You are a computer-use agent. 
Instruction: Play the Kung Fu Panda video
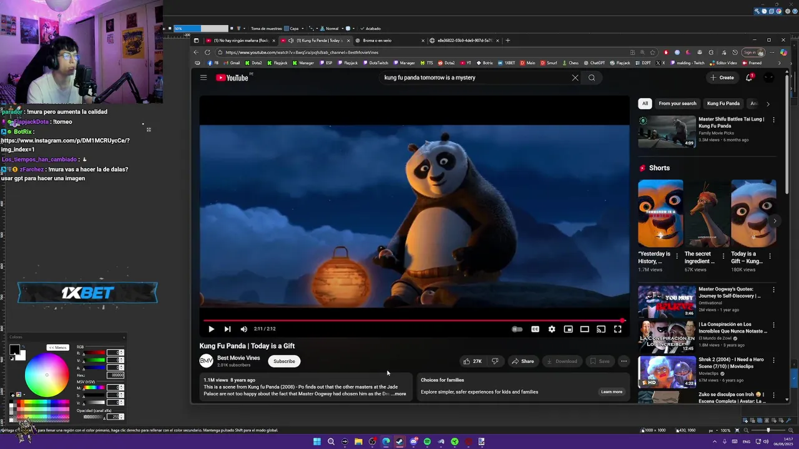point(211,329)
